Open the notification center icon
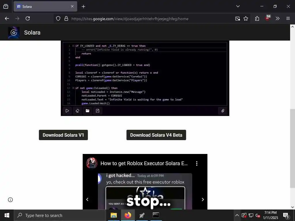This screenshot has width=295, height=221. 286,216
